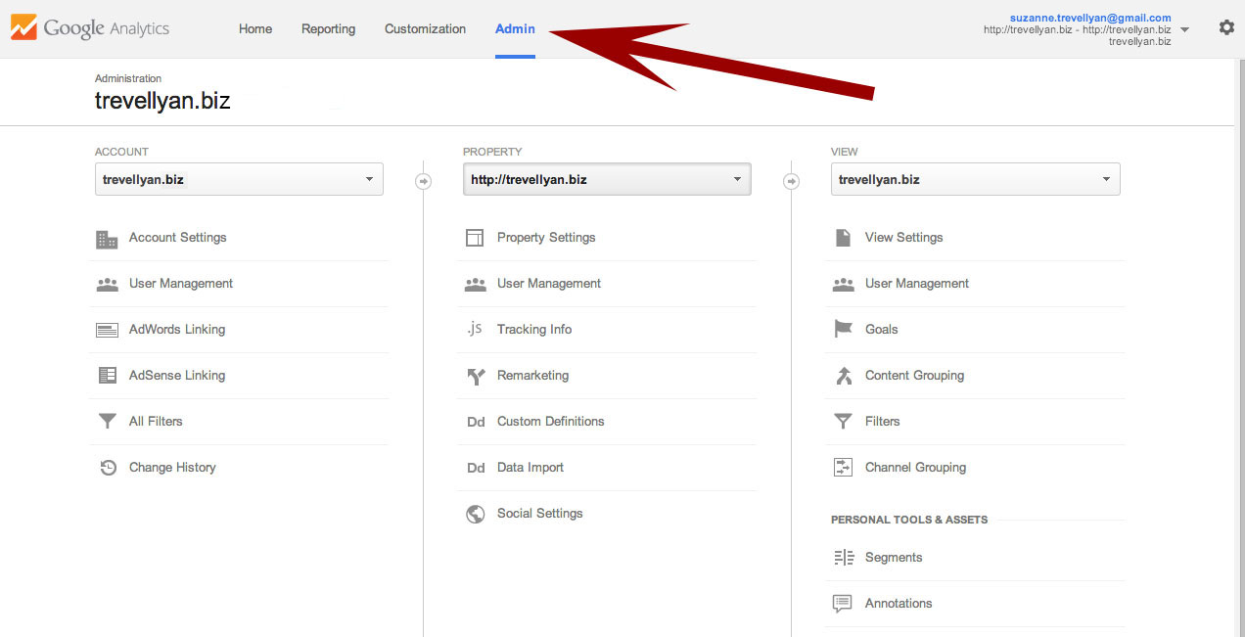Click the Channel Grouping icon
This screenshot has width=1245, height=637.
[843, 468]
